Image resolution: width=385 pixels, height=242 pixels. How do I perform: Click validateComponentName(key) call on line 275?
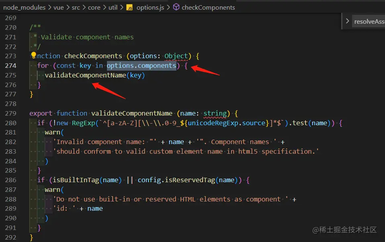[95, 75]
